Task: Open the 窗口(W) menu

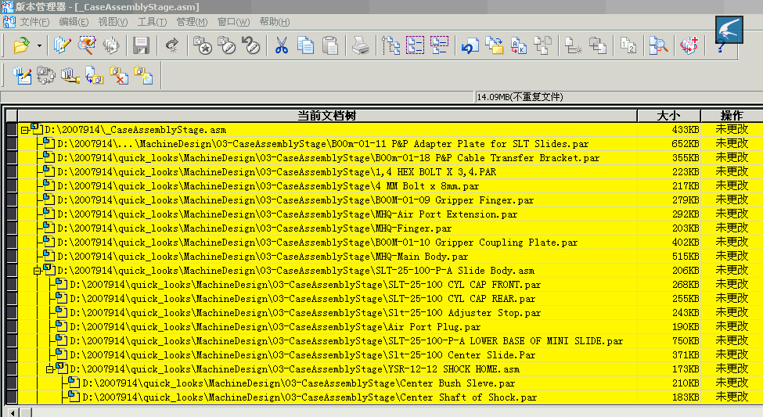Action: pos(233,22)
